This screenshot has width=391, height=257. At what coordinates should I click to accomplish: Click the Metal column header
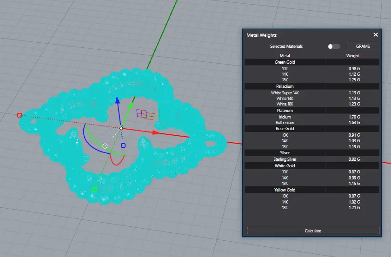point(285,56)
